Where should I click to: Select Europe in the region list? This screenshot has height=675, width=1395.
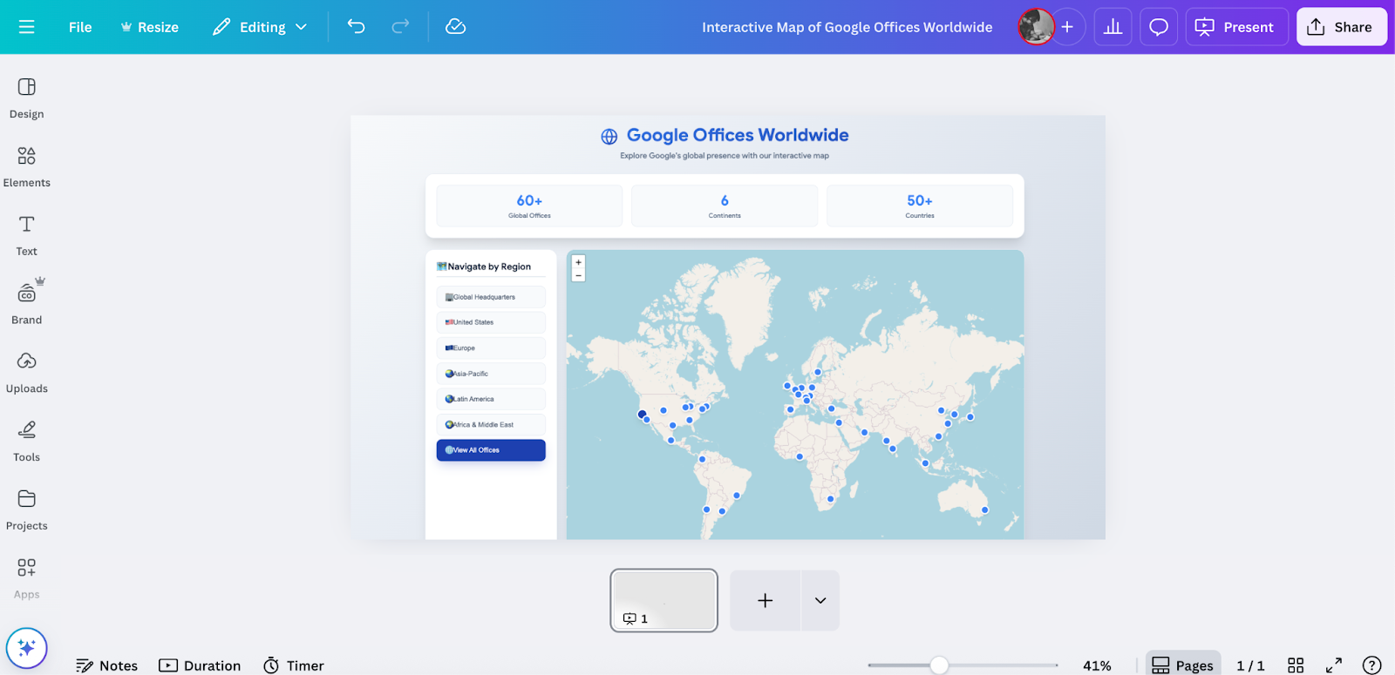coord(491,348)
